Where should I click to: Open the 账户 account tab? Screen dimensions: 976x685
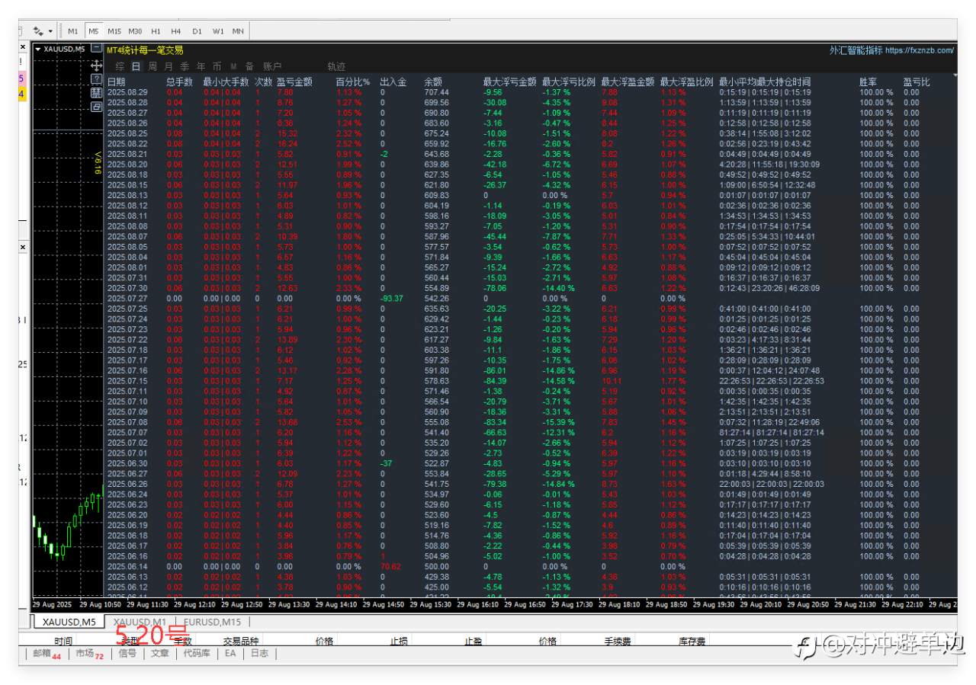272,66
